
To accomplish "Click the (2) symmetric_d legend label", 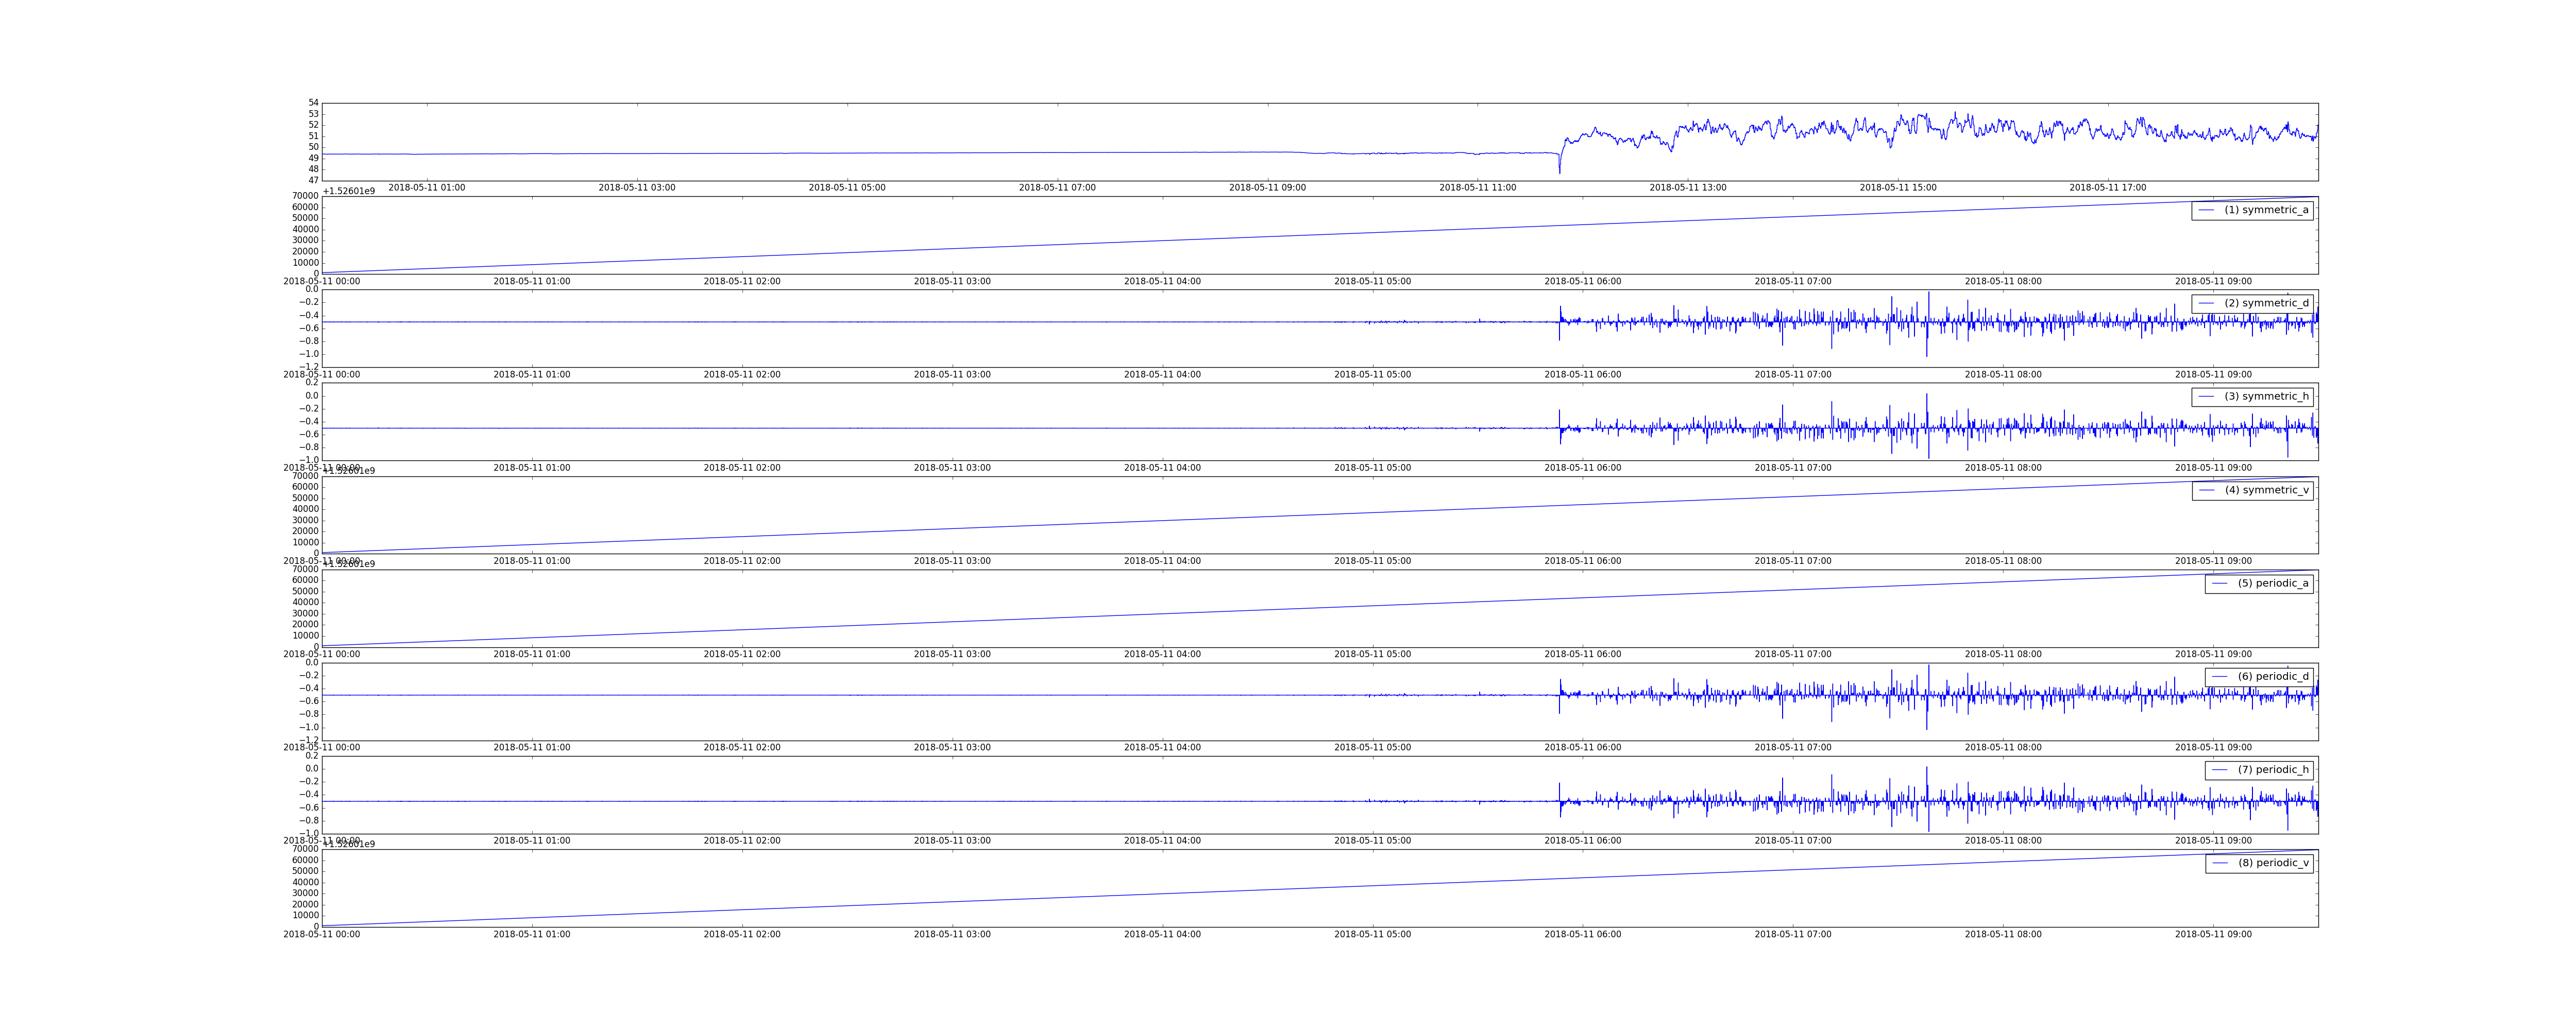I will (2266, 303).
